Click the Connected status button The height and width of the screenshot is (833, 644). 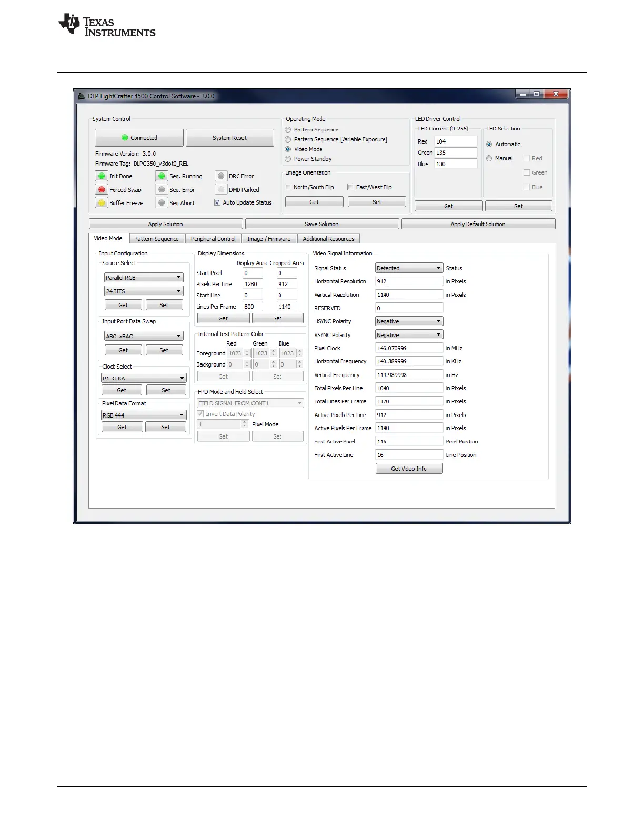pos(139,138)
